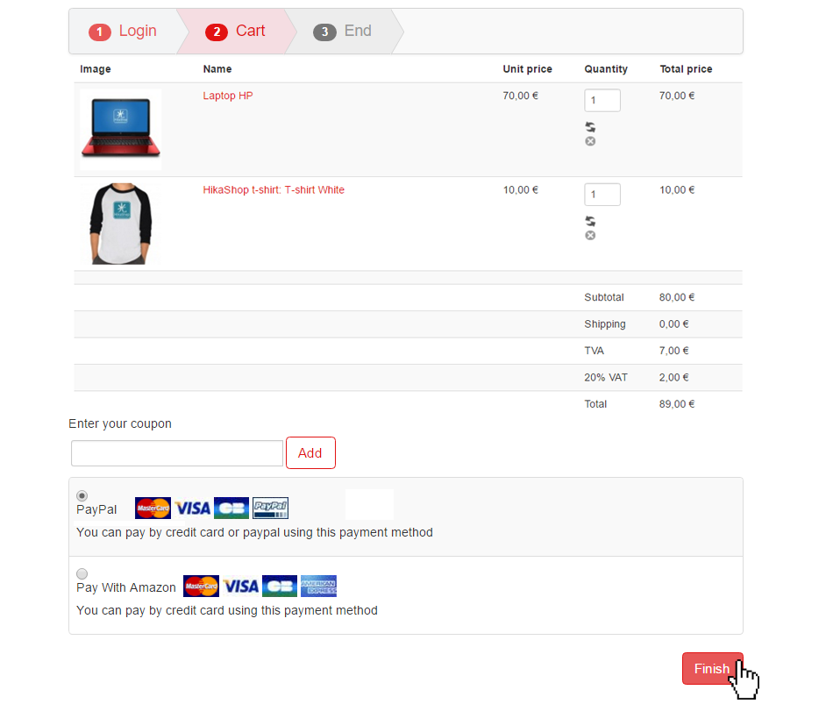Screen dimensions: 833x704
Task: Finish the checkout
Action: pos(712,668)
